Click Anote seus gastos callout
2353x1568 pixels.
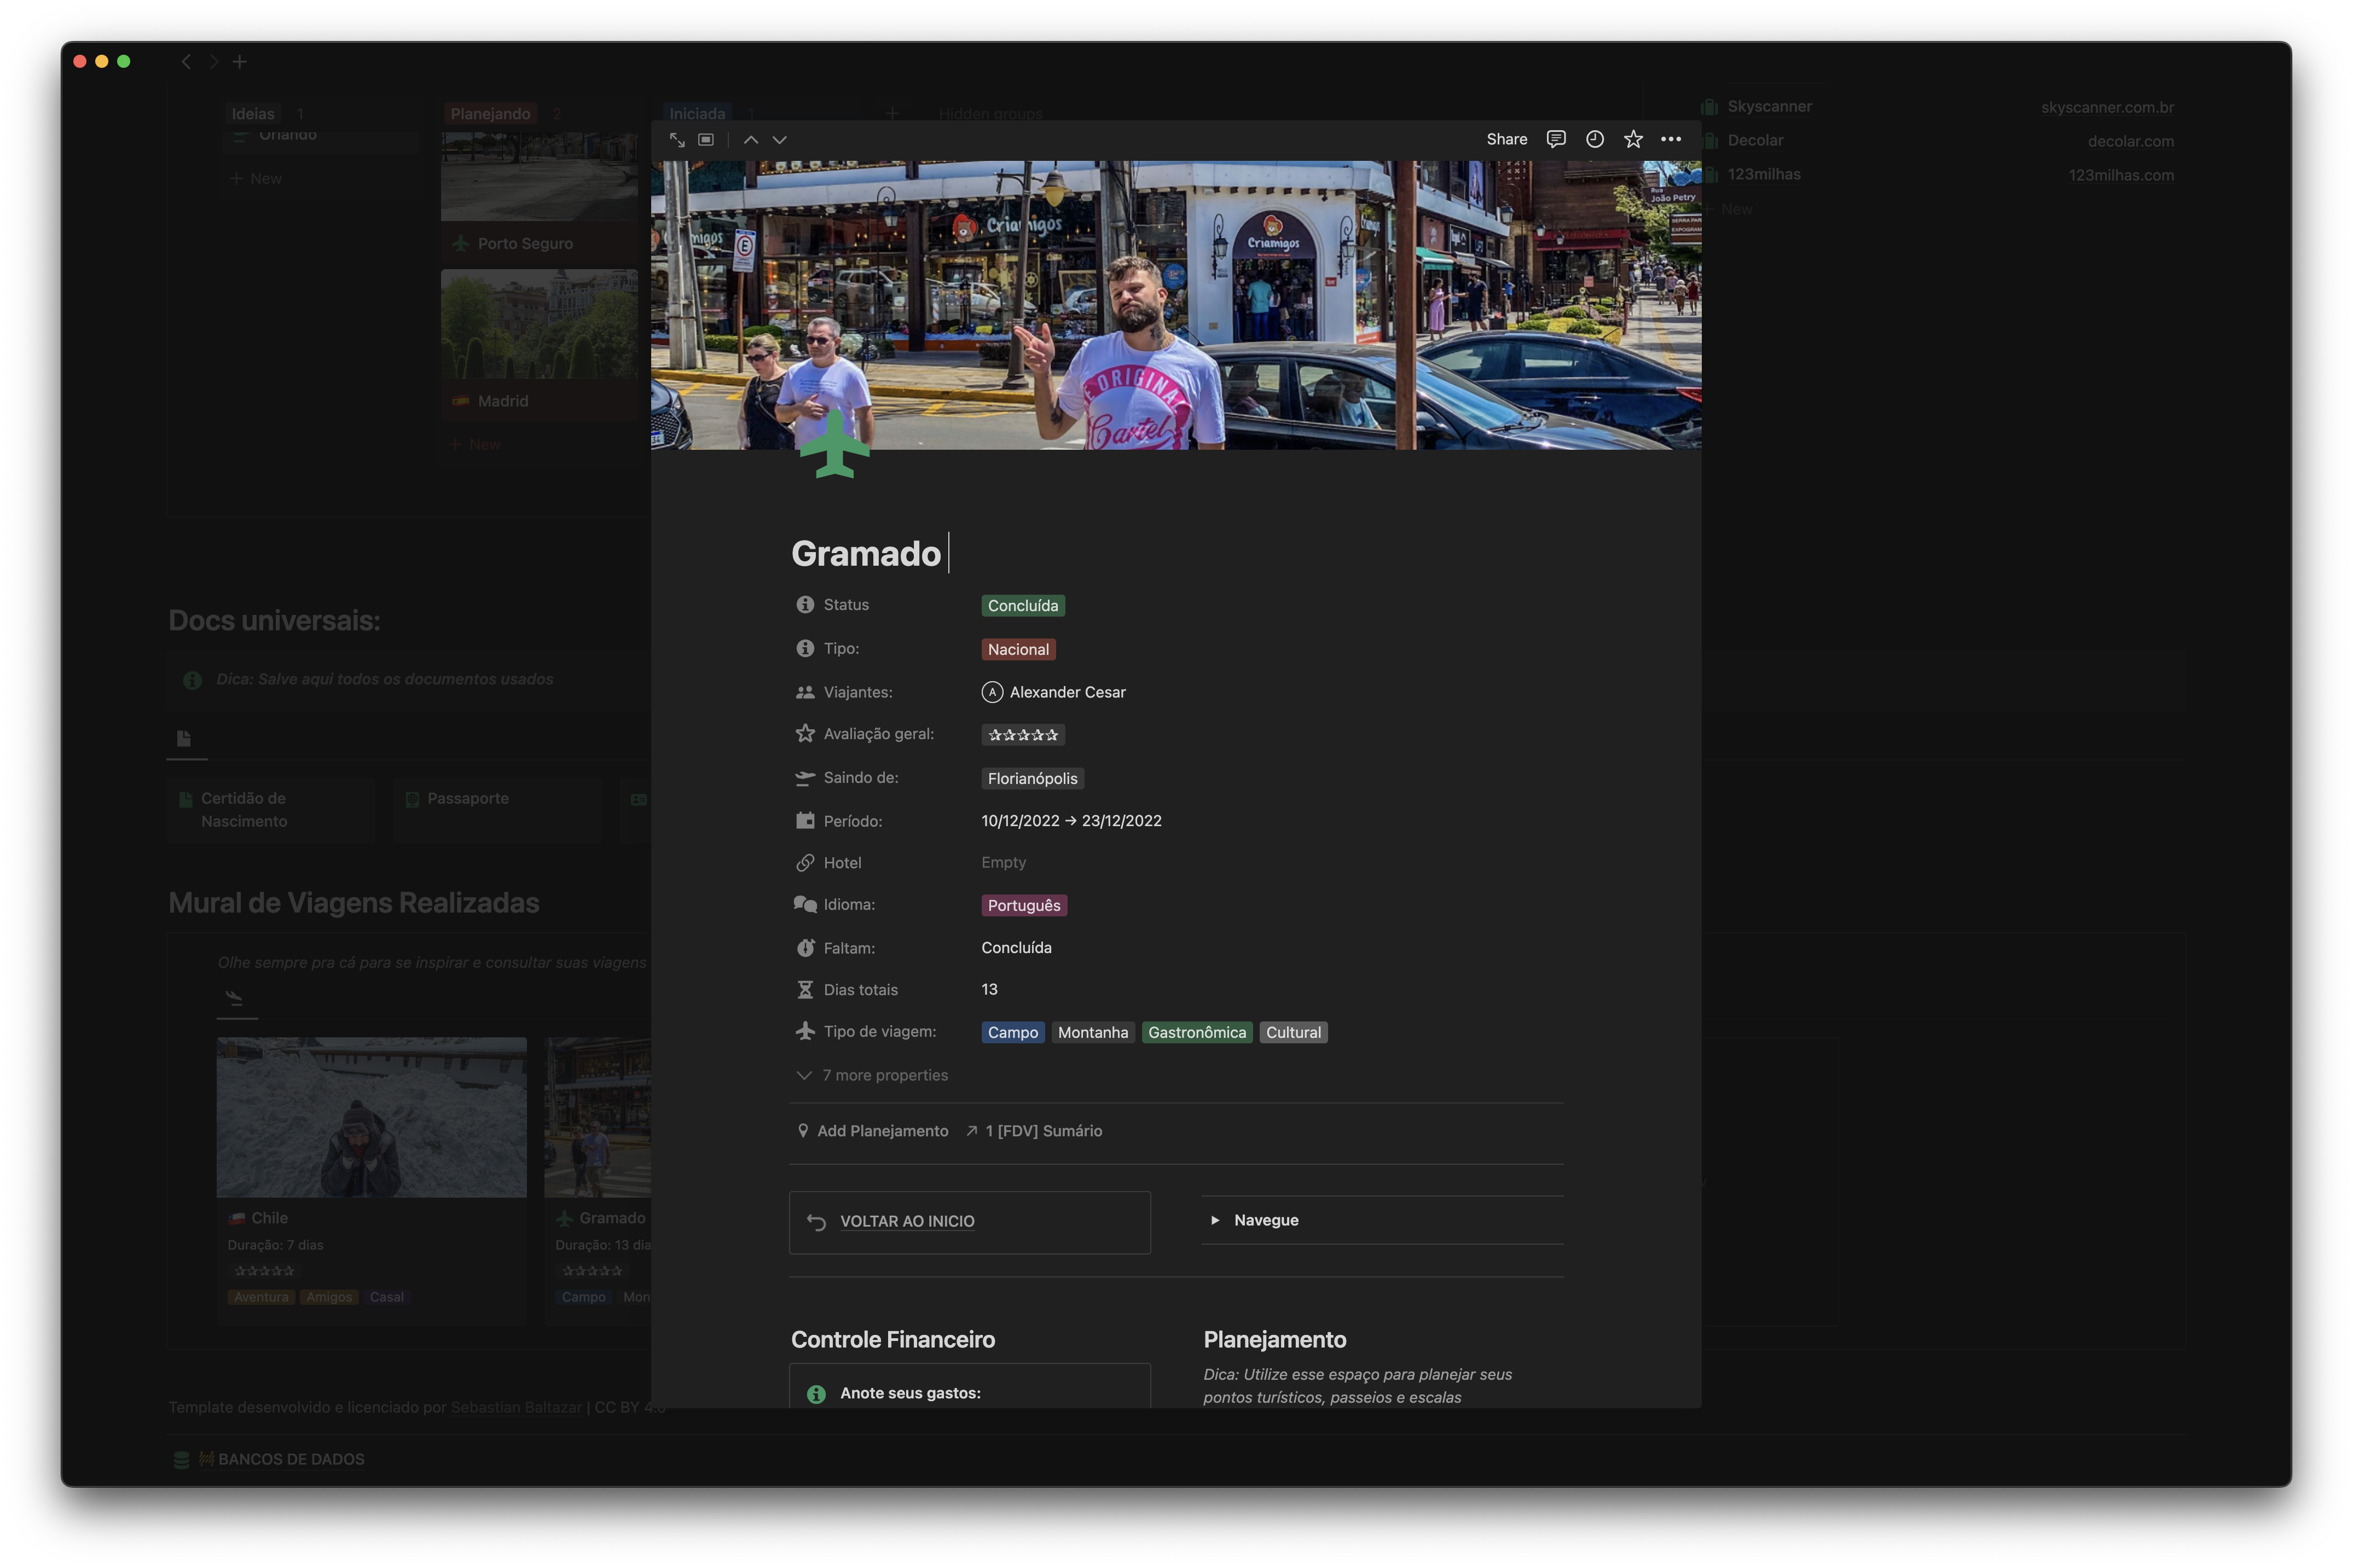click(x=969, y=1388)
